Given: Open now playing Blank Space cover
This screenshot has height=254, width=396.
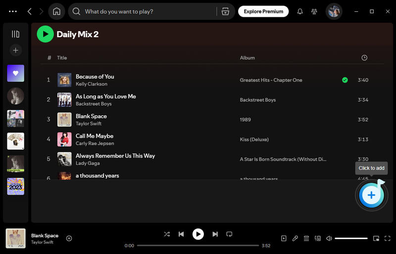Looking at the screenshot, I should 16,238.
